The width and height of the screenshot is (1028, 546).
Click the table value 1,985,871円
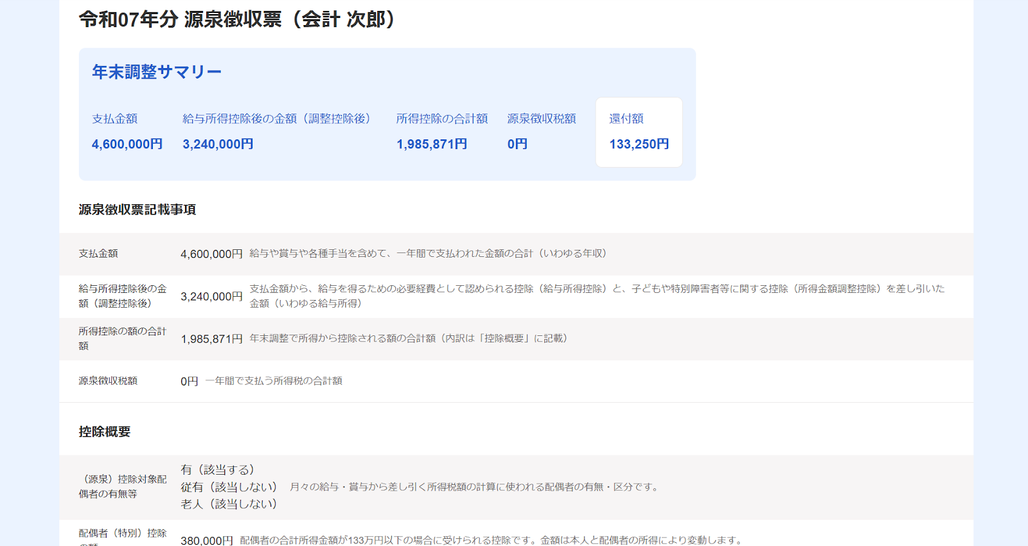point(211,339)
